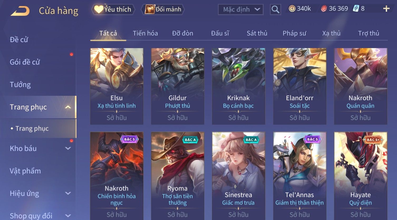Click the back arrow icon
Screen dimensions: 397x220
click(x=20, y=11)
